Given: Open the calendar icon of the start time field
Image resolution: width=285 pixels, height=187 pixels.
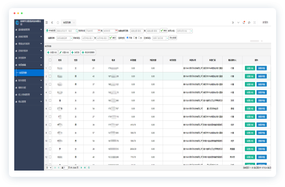Looking at the screenshot, I should click(x=99, y=31).
